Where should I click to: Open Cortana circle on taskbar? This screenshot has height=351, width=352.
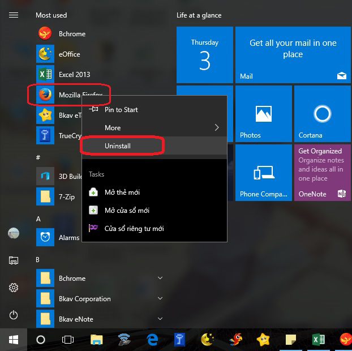[x=41, y=340]
